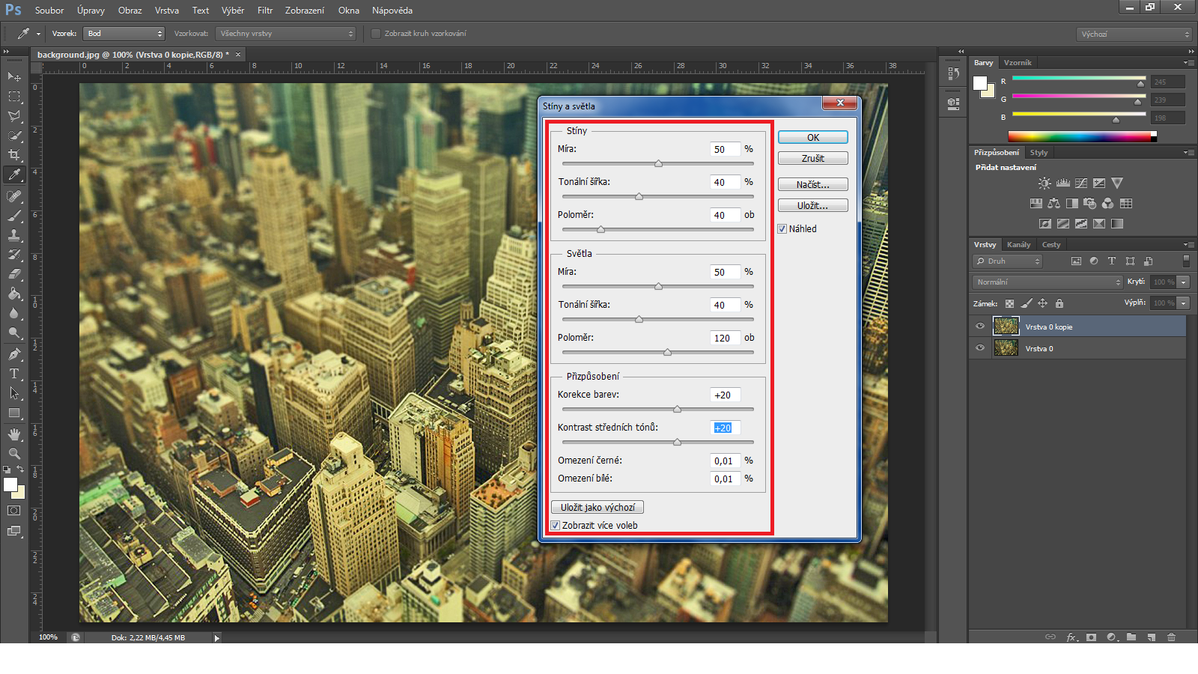The height and width of the screenshot is (674, 1198).
Task: Delete layer with trash icon
Action: pos(1172,637)
